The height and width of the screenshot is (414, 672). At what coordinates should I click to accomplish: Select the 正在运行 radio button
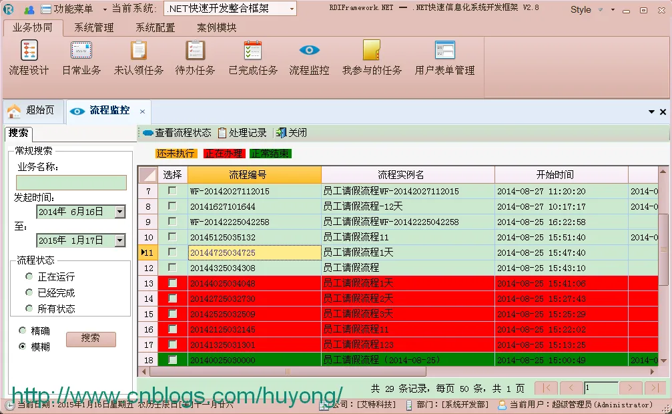pos(29,276)
